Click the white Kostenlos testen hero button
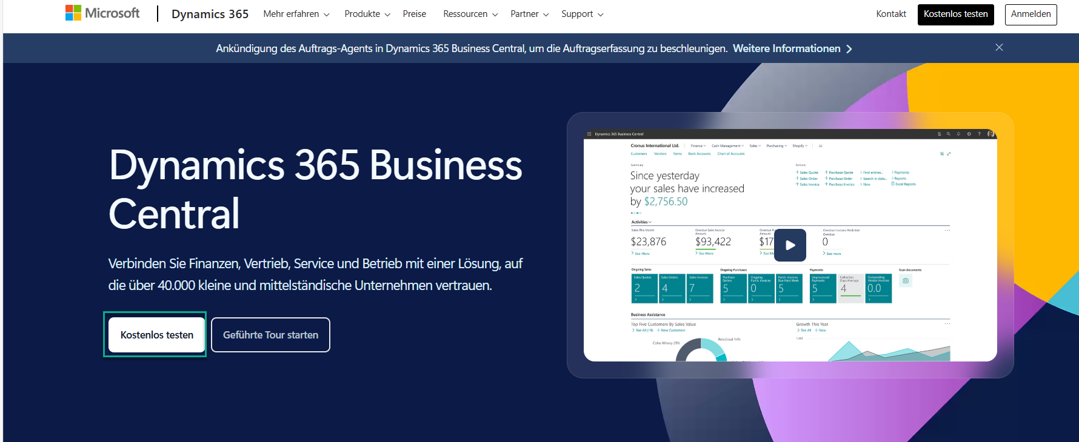This screenshot has height=442, width=1079. click(157, 335)
